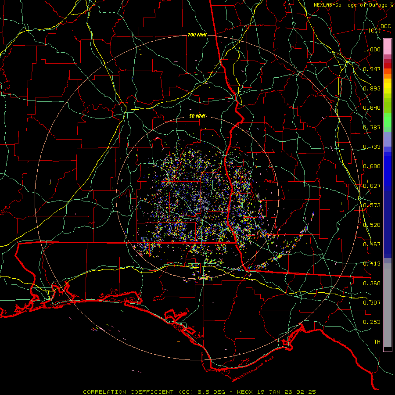This screenshot has width=395, height=395.
Task: Select the 0.893 legend value
Action: click(x=372, y=88)
